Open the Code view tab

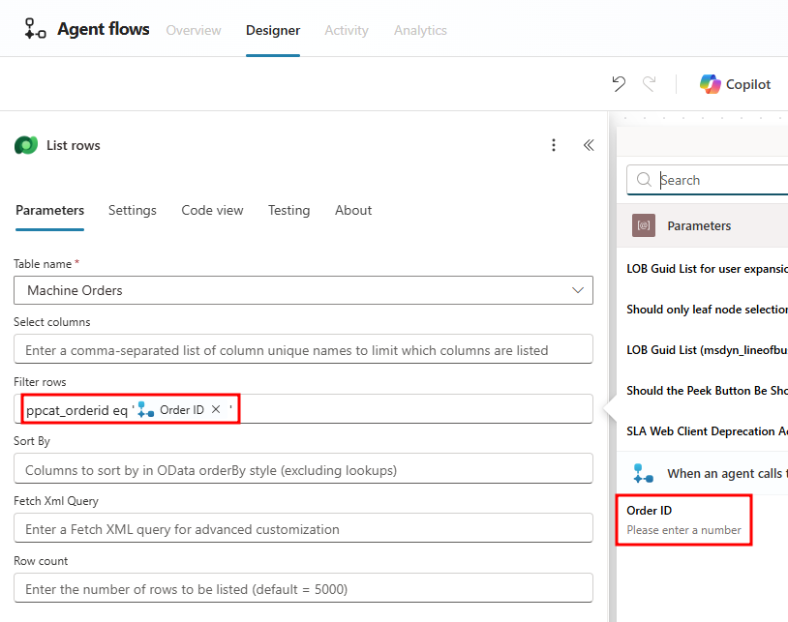click(212, 210)
